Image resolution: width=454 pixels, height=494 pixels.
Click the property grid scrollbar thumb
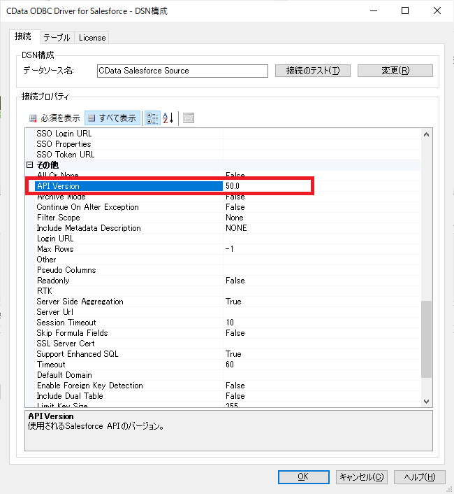pos(426,339)
